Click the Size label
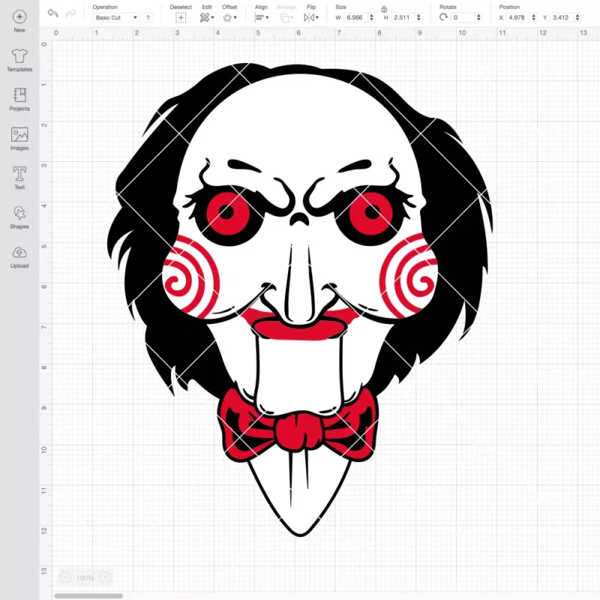This screenshot has width=600, height=600. pos(340,7)
